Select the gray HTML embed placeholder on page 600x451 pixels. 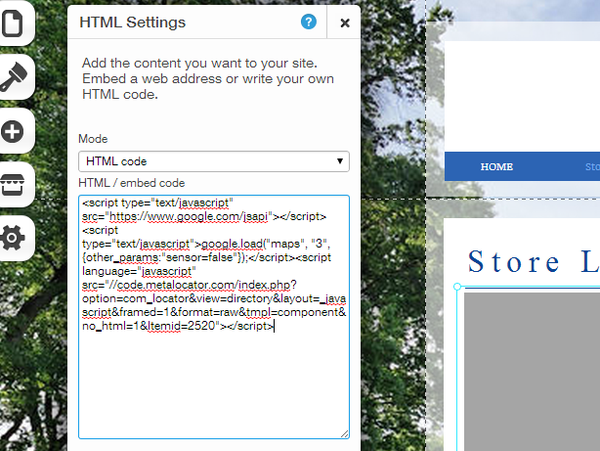(532, 372)
